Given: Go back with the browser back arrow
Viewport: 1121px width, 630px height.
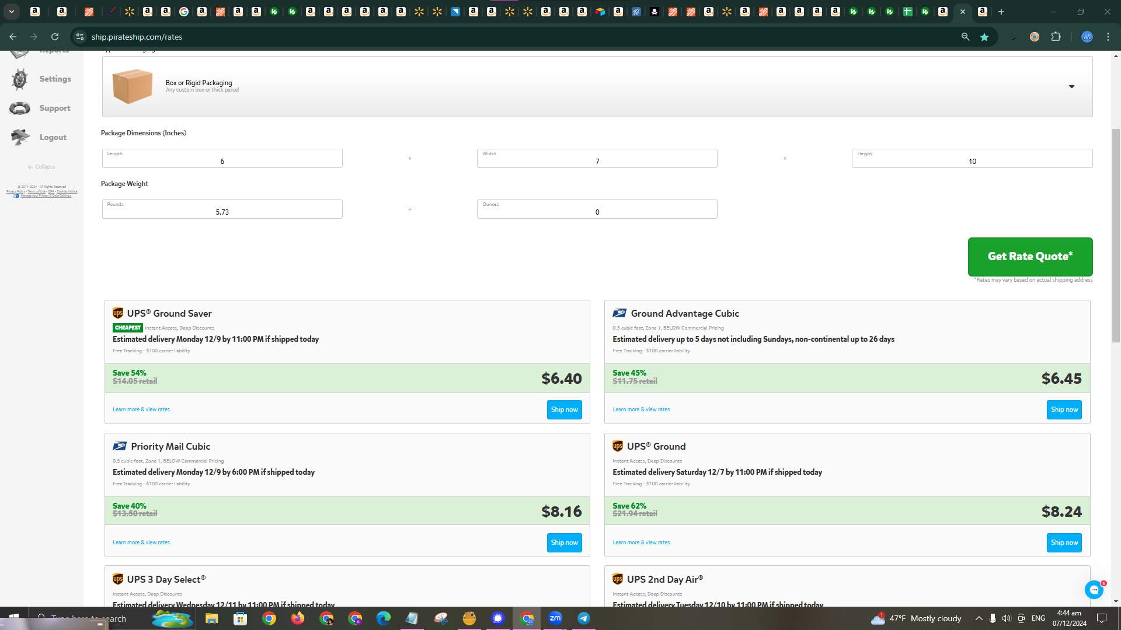Looking at the screenshot, I should [x=13, y=37].
